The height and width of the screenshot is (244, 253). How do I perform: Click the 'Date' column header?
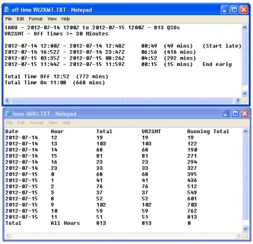pyautogui.click(x=11, y=131)
